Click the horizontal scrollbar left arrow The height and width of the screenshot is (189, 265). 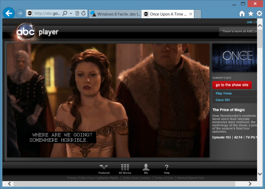(9, 184)
